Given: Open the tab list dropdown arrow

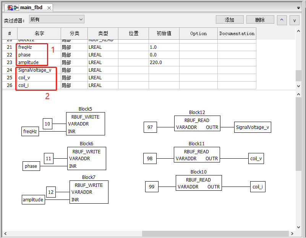Looking at the screenshot, I should tap(298, 8).
